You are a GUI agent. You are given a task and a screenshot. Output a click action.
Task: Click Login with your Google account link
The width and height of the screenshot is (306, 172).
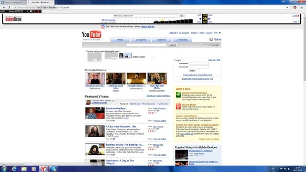196,79
